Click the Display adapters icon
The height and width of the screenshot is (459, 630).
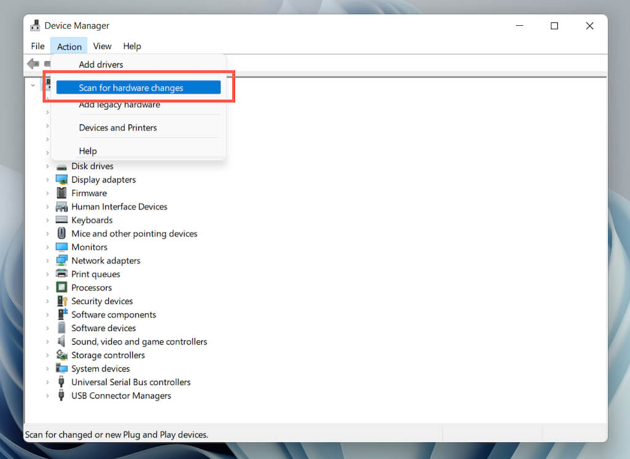[62, 180]
